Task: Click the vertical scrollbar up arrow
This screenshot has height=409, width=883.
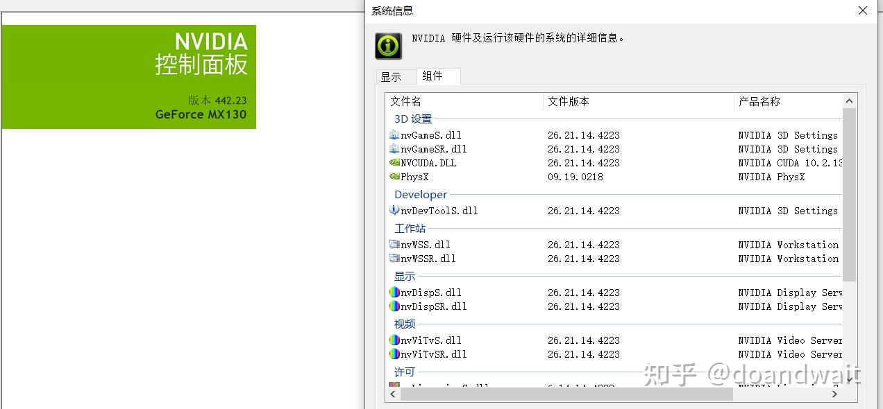Action: coord(848,100)
